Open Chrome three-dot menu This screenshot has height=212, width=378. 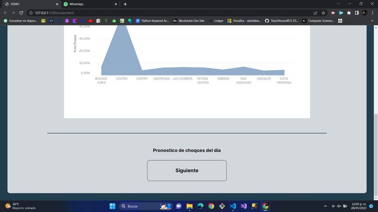[x=373, y=13]
